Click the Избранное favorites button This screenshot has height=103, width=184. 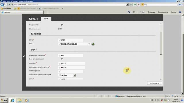click(x=6, y=9)
